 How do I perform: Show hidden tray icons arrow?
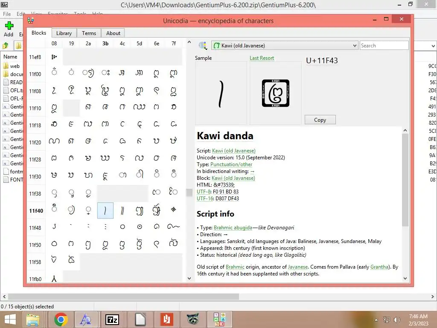(376, 320)
